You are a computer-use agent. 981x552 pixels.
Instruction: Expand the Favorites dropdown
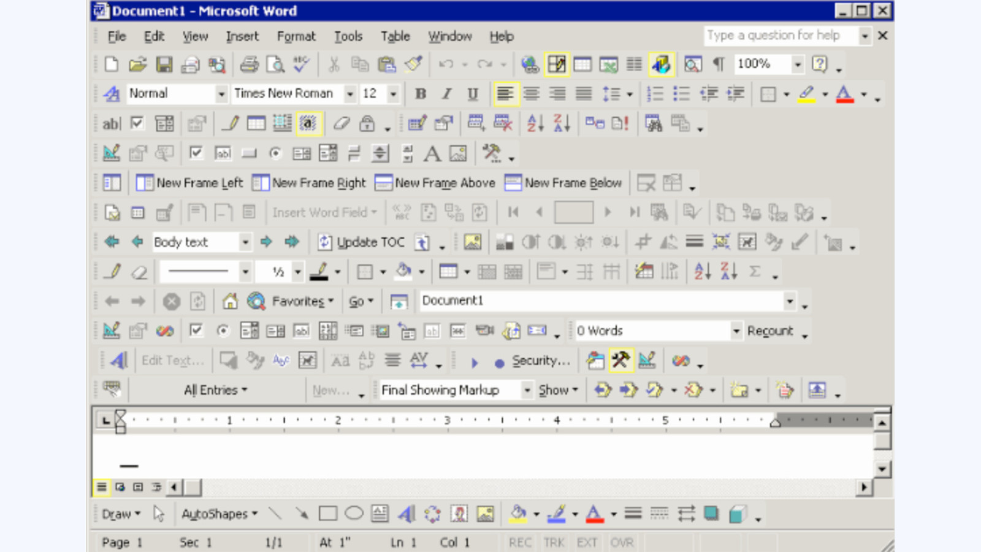303,301
